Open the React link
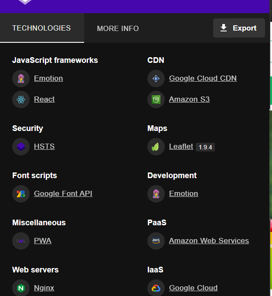Viewport: 272px width, 296px height. [x=44, y=99]
